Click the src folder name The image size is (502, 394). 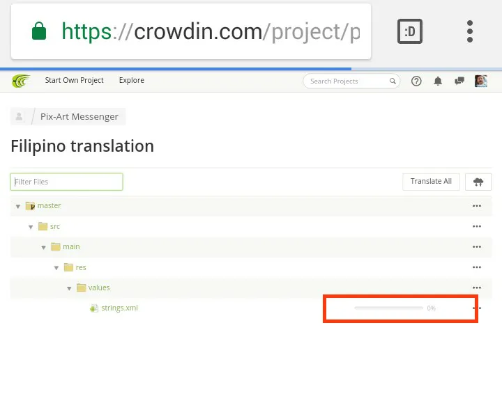coord(55,226)
